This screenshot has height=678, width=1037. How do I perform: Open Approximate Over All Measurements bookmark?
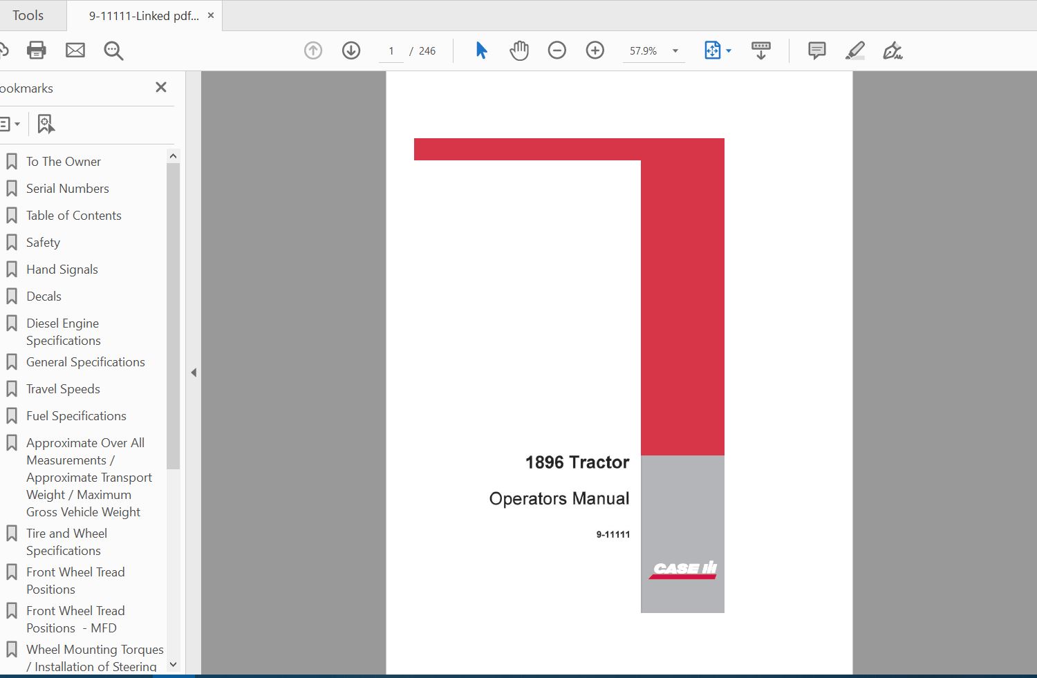pyautogui.click(x=89, y=478)
